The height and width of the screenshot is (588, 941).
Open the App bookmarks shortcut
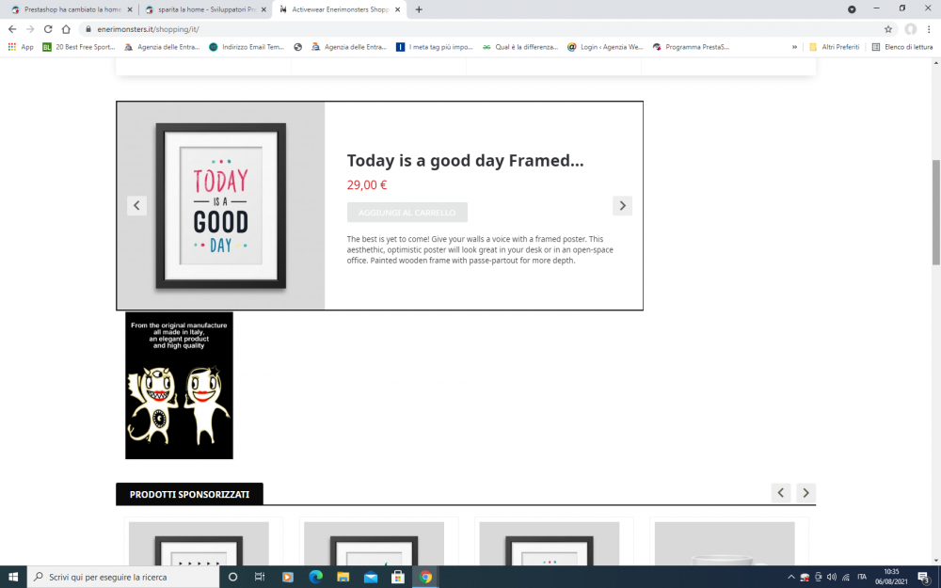pyautogui.click(x=21, y=47)
